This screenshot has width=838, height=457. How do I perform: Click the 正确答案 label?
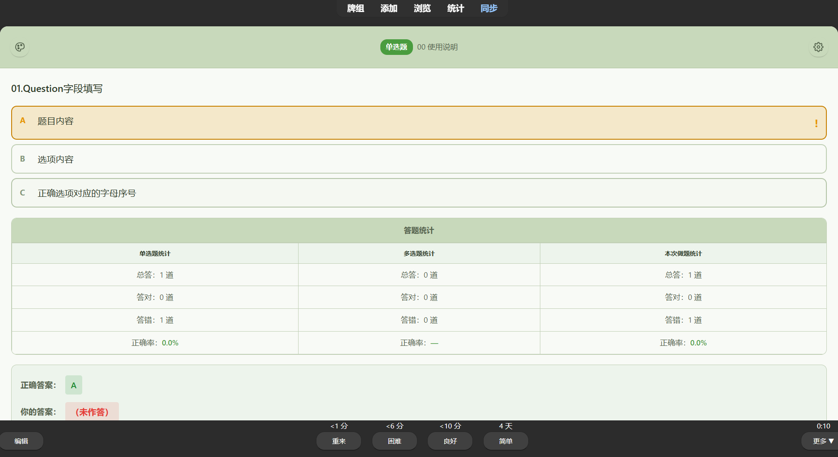click(38, 385)
